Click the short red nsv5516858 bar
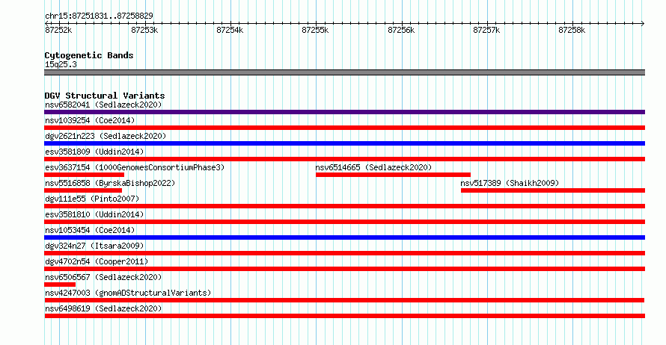The image size is (666, 345). [x=83, y=190]
